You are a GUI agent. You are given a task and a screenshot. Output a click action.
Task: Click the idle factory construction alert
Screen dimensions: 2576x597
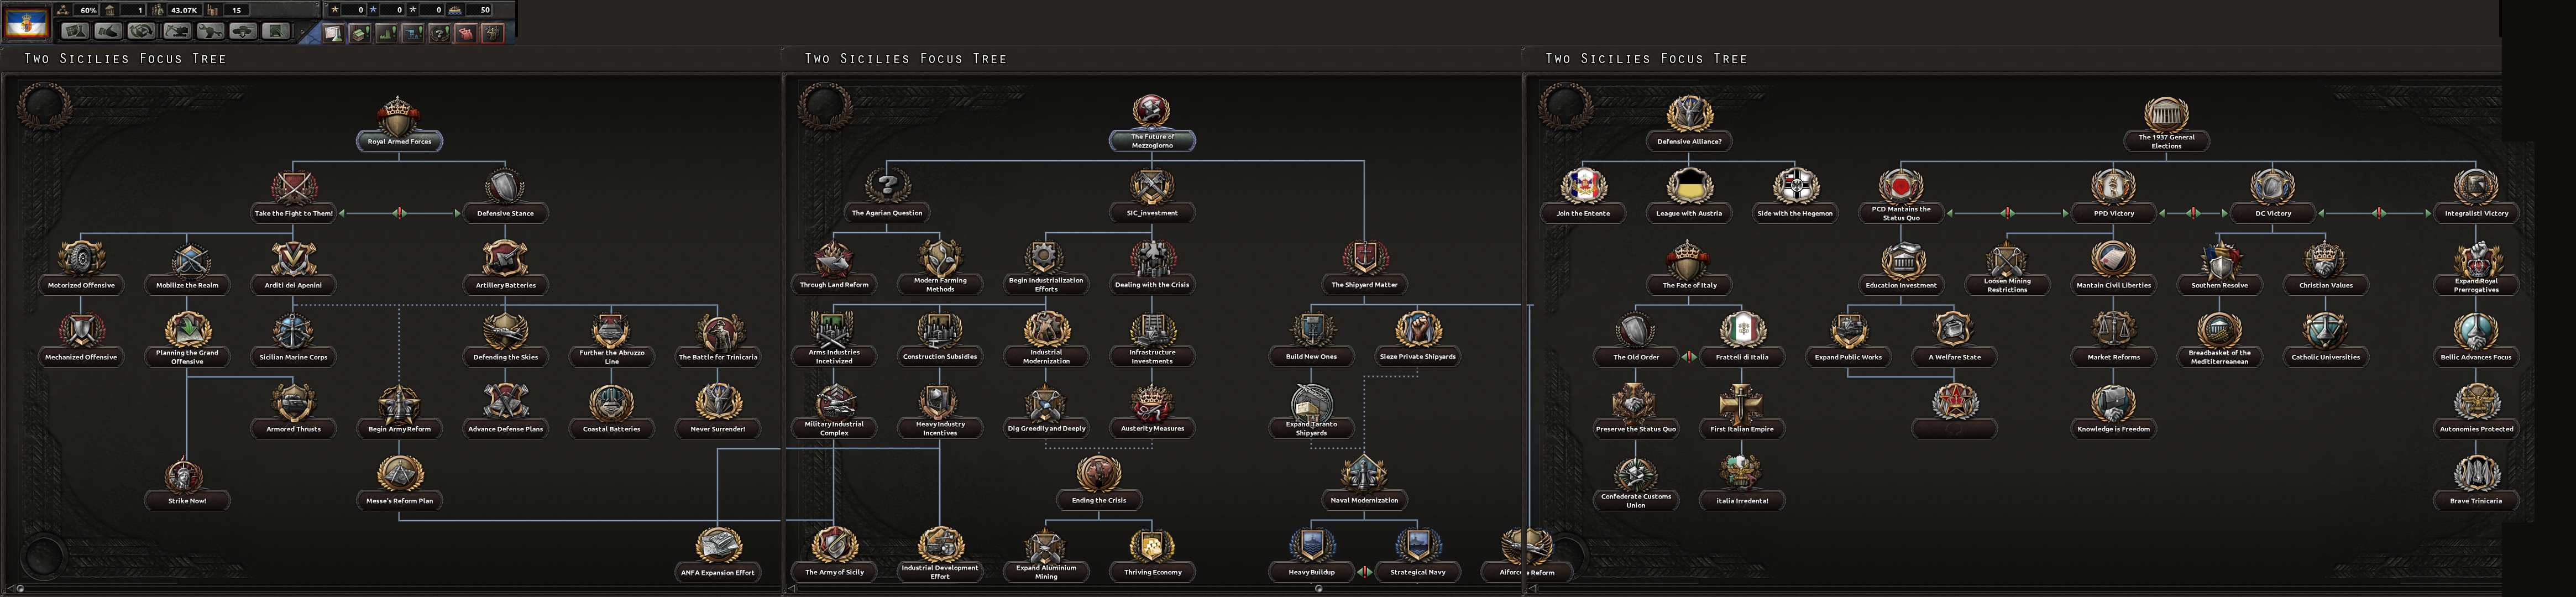pyautogui.click(x=360, y=33)
